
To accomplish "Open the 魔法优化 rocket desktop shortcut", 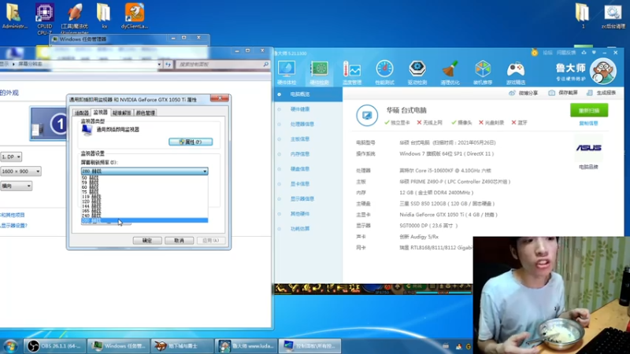I will [x=75, y=18].
